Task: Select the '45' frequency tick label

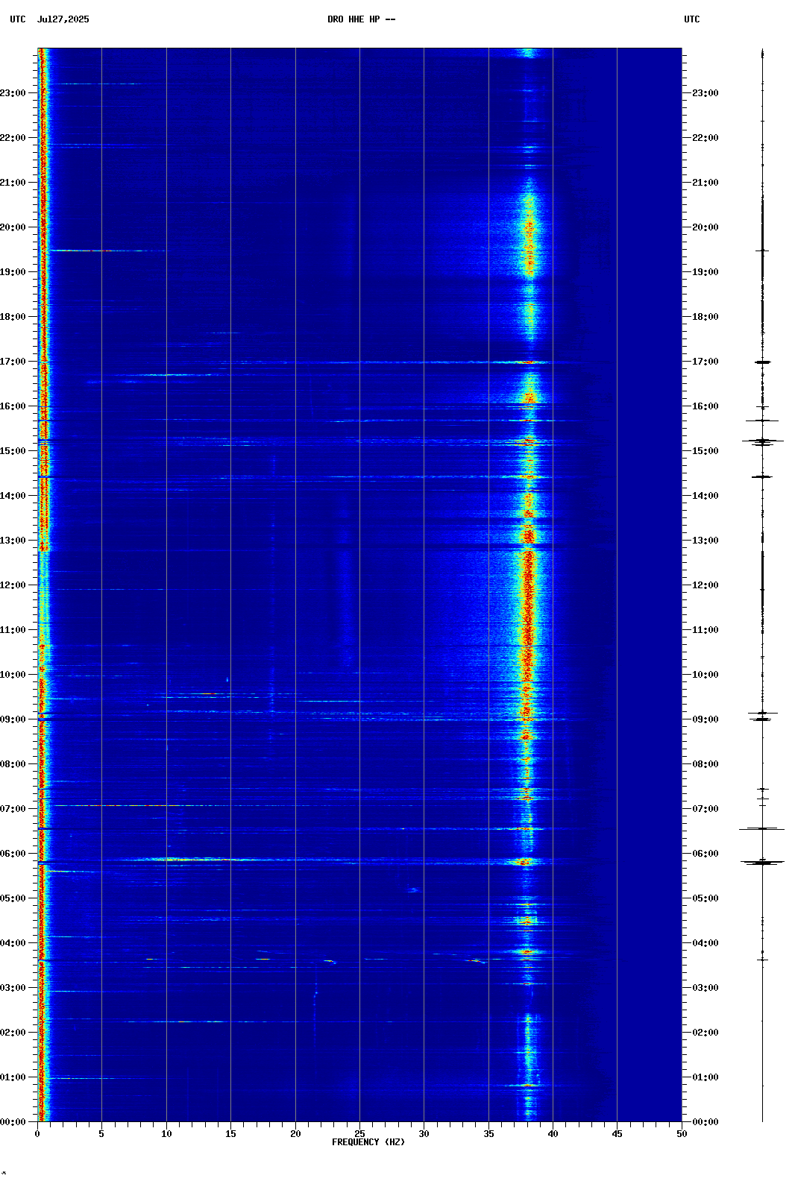Action: [617, 1134]
